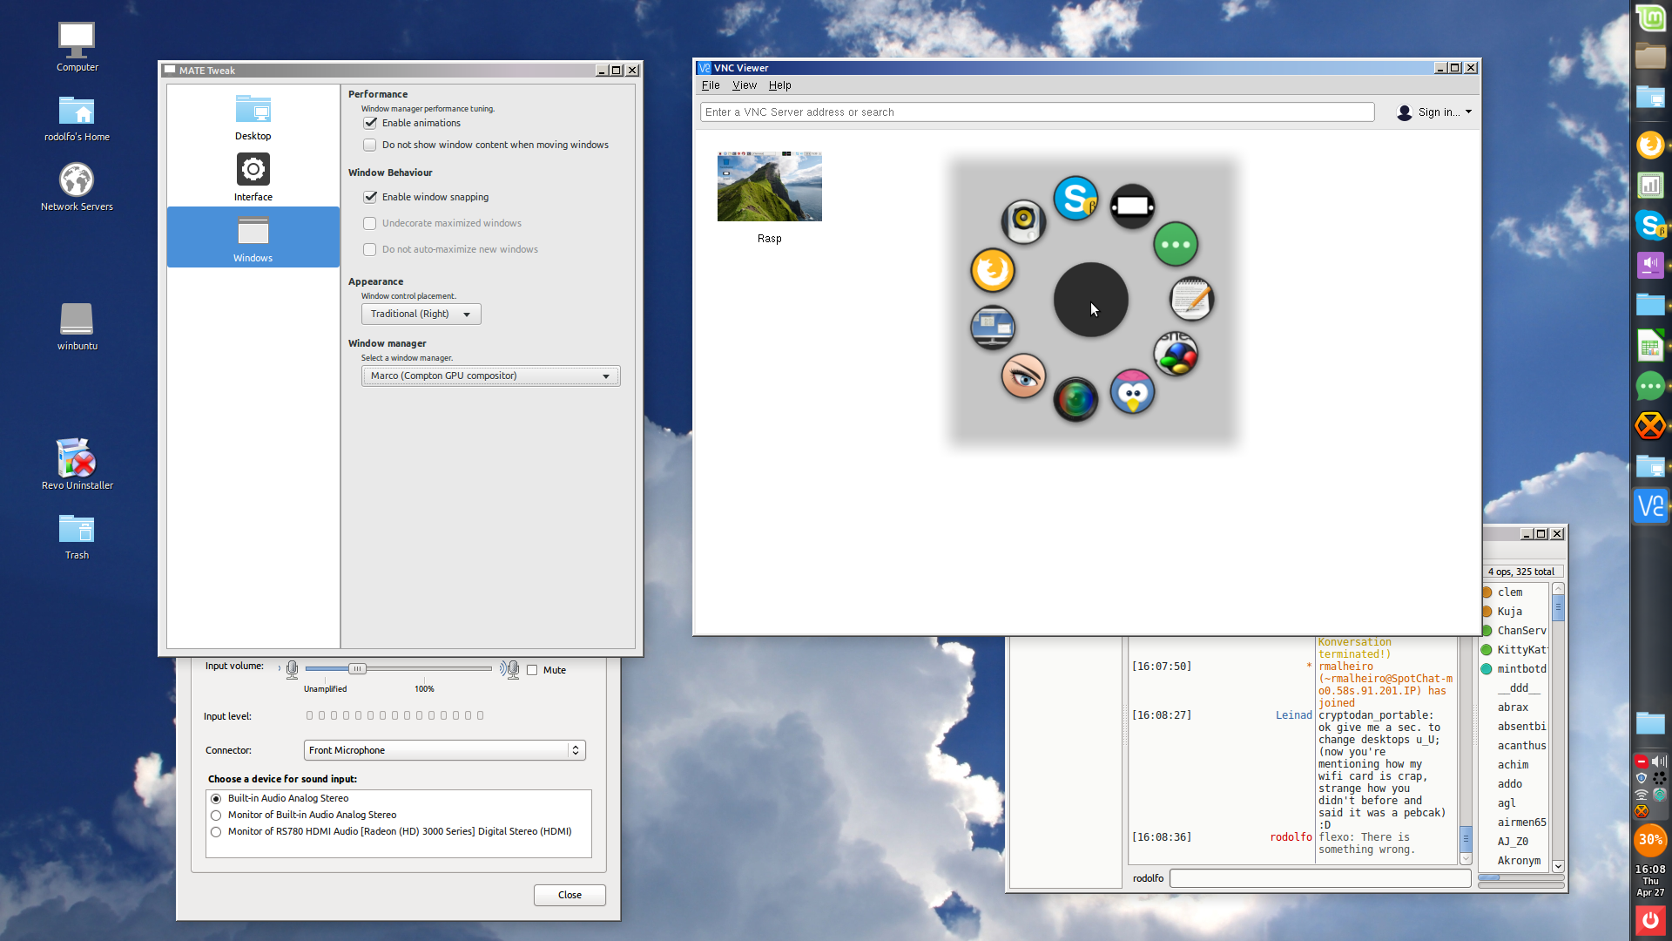Click the eye icon in the app ring
Screen dimensions: 1672x941
(1023, 376)
